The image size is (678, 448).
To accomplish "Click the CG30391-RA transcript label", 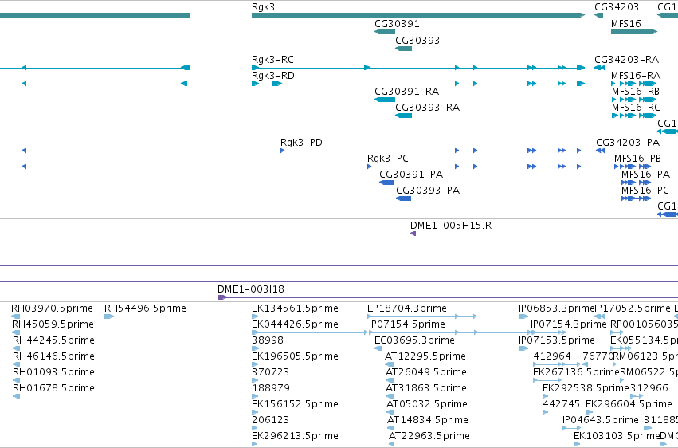I will [x=406, y=92].
